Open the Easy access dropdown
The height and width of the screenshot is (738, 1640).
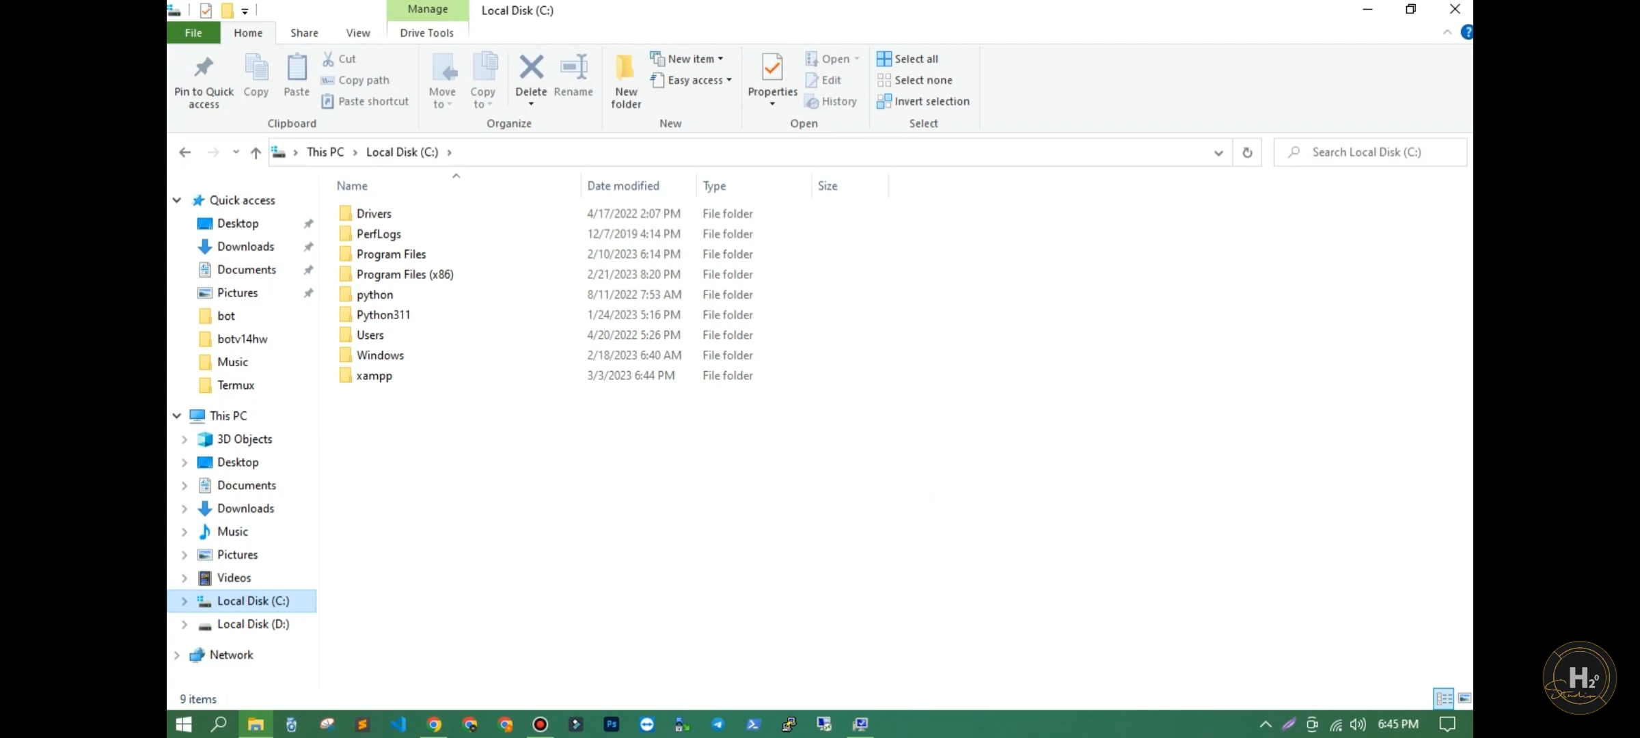[x=692, y=80]
